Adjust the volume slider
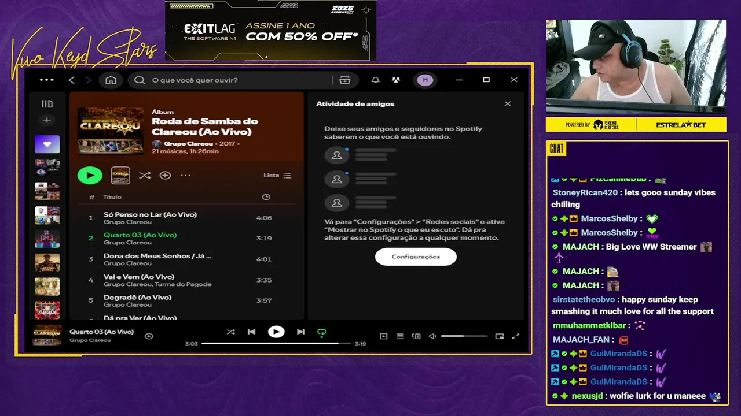The width and height of the screenshot is (741, 416). point(464,336)
